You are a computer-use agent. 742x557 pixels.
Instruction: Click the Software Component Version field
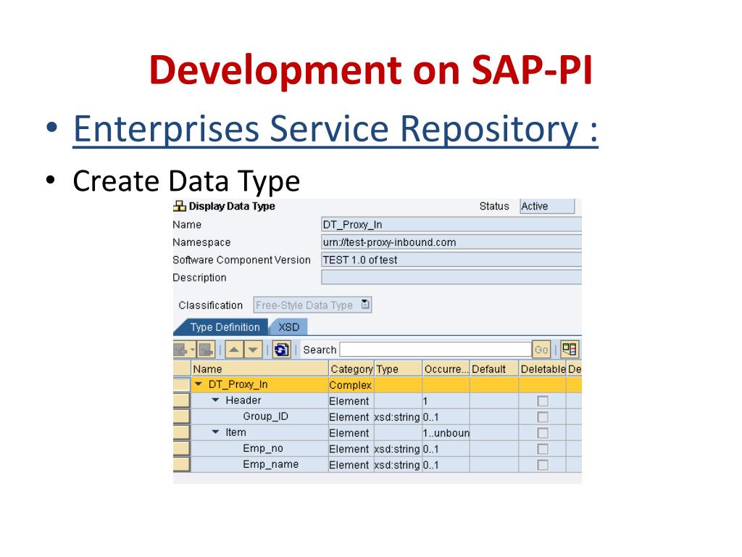click(451, 260)
